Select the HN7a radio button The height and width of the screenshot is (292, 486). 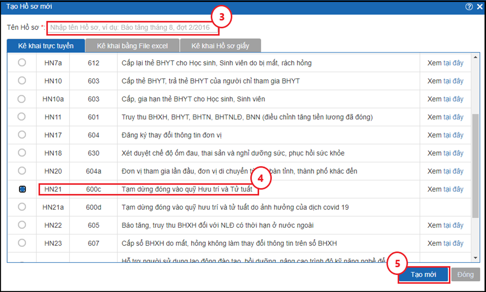[x=22, y=63]
